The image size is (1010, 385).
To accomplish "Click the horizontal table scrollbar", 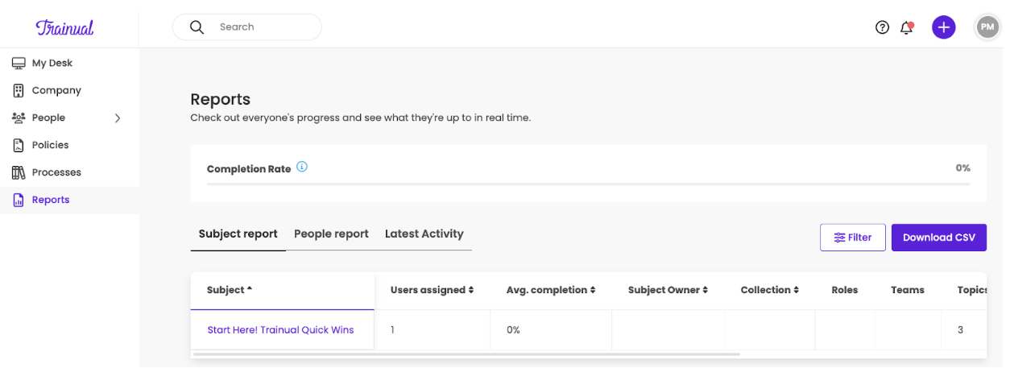I will click(x=466, y=354).
